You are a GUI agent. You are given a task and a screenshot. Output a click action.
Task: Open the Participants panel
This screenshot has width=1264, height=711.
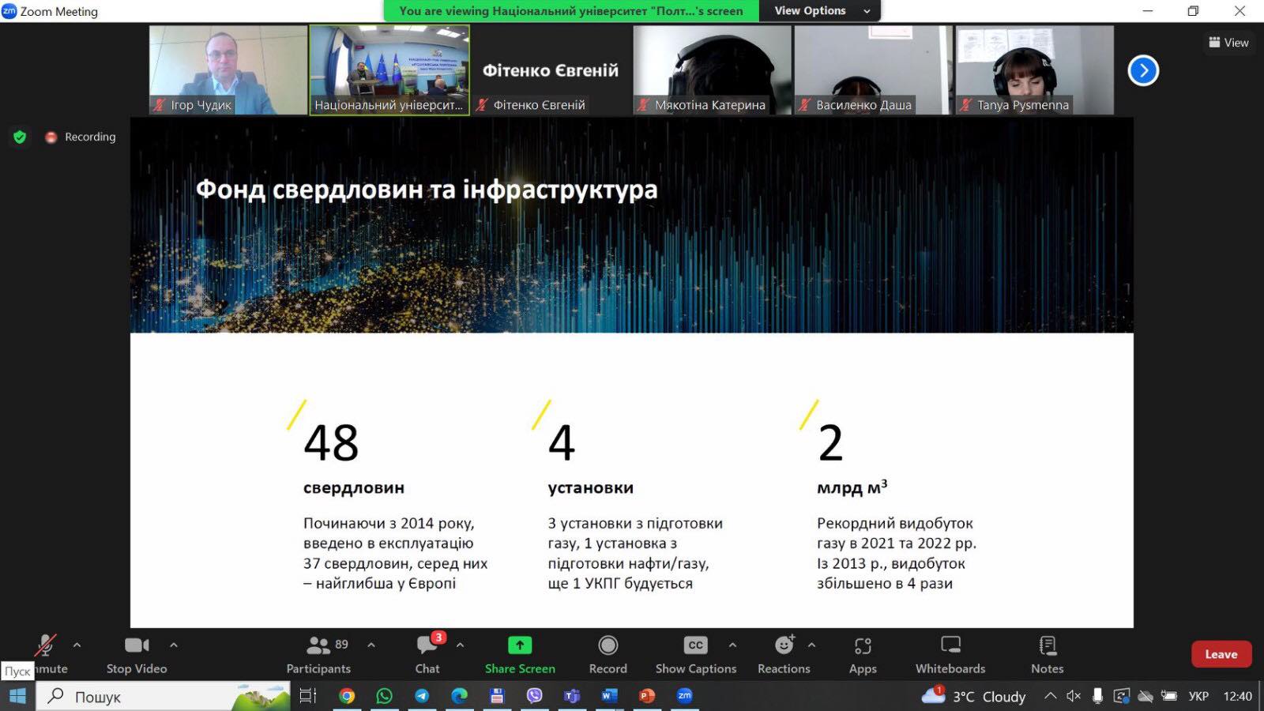point(318,654)
